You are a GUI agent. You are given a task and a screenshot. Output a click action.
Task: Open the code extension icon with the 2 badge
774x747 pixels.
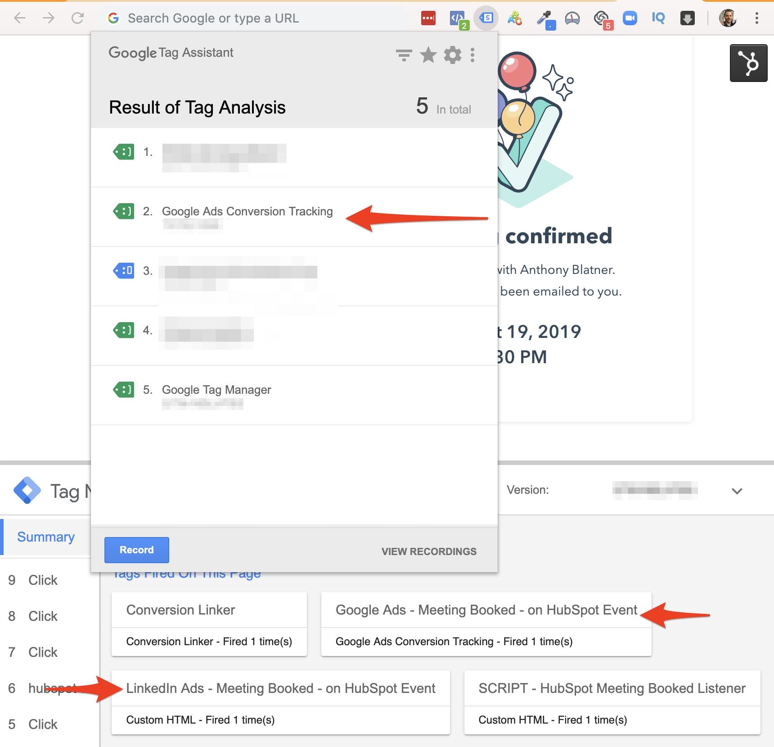459,19
